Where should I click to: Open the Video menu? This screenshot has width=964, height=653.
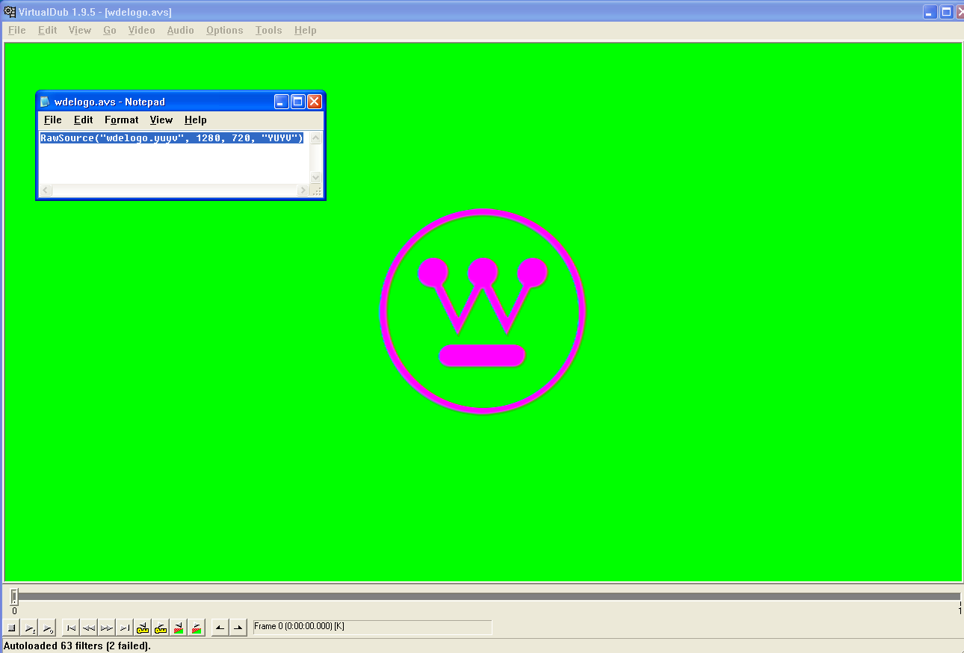click(x=142, y=30)
